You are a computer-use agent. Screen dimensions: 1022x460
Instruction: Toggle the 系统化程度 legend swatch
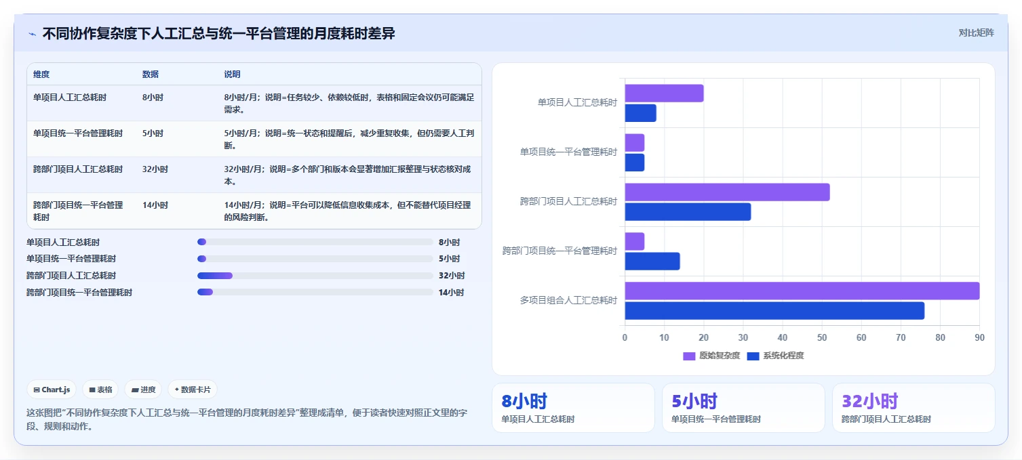coord(753,356)
